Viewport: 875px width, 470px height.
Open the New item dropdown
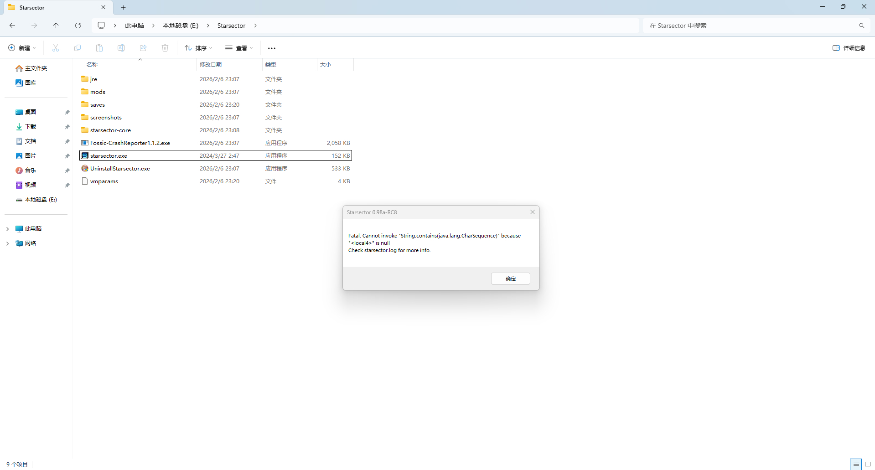click(22, 48)
